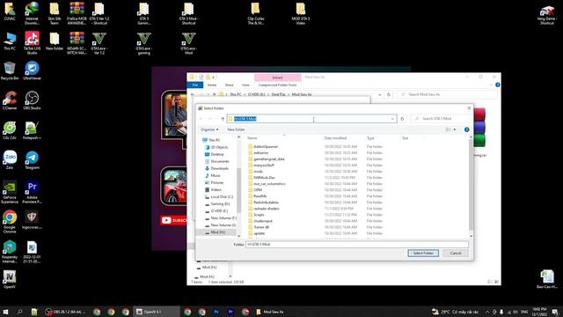Sort by the Date modified column header
563x317 pixels.
335,138
